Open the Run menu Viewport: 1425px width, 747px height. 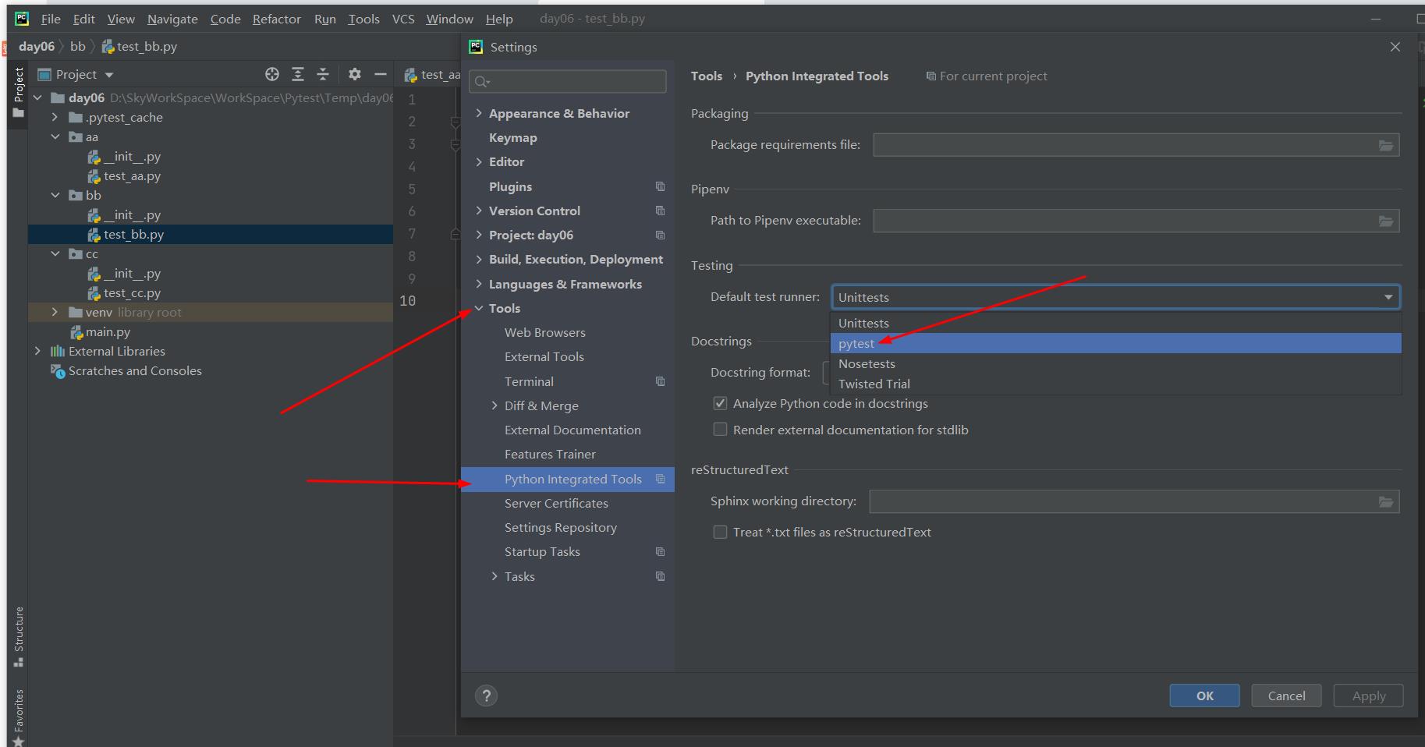click(324, 19)
